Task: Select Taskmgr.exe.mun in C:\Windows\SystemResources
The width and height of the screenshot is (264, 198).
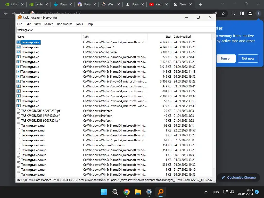Action: (x=114, y=145)
